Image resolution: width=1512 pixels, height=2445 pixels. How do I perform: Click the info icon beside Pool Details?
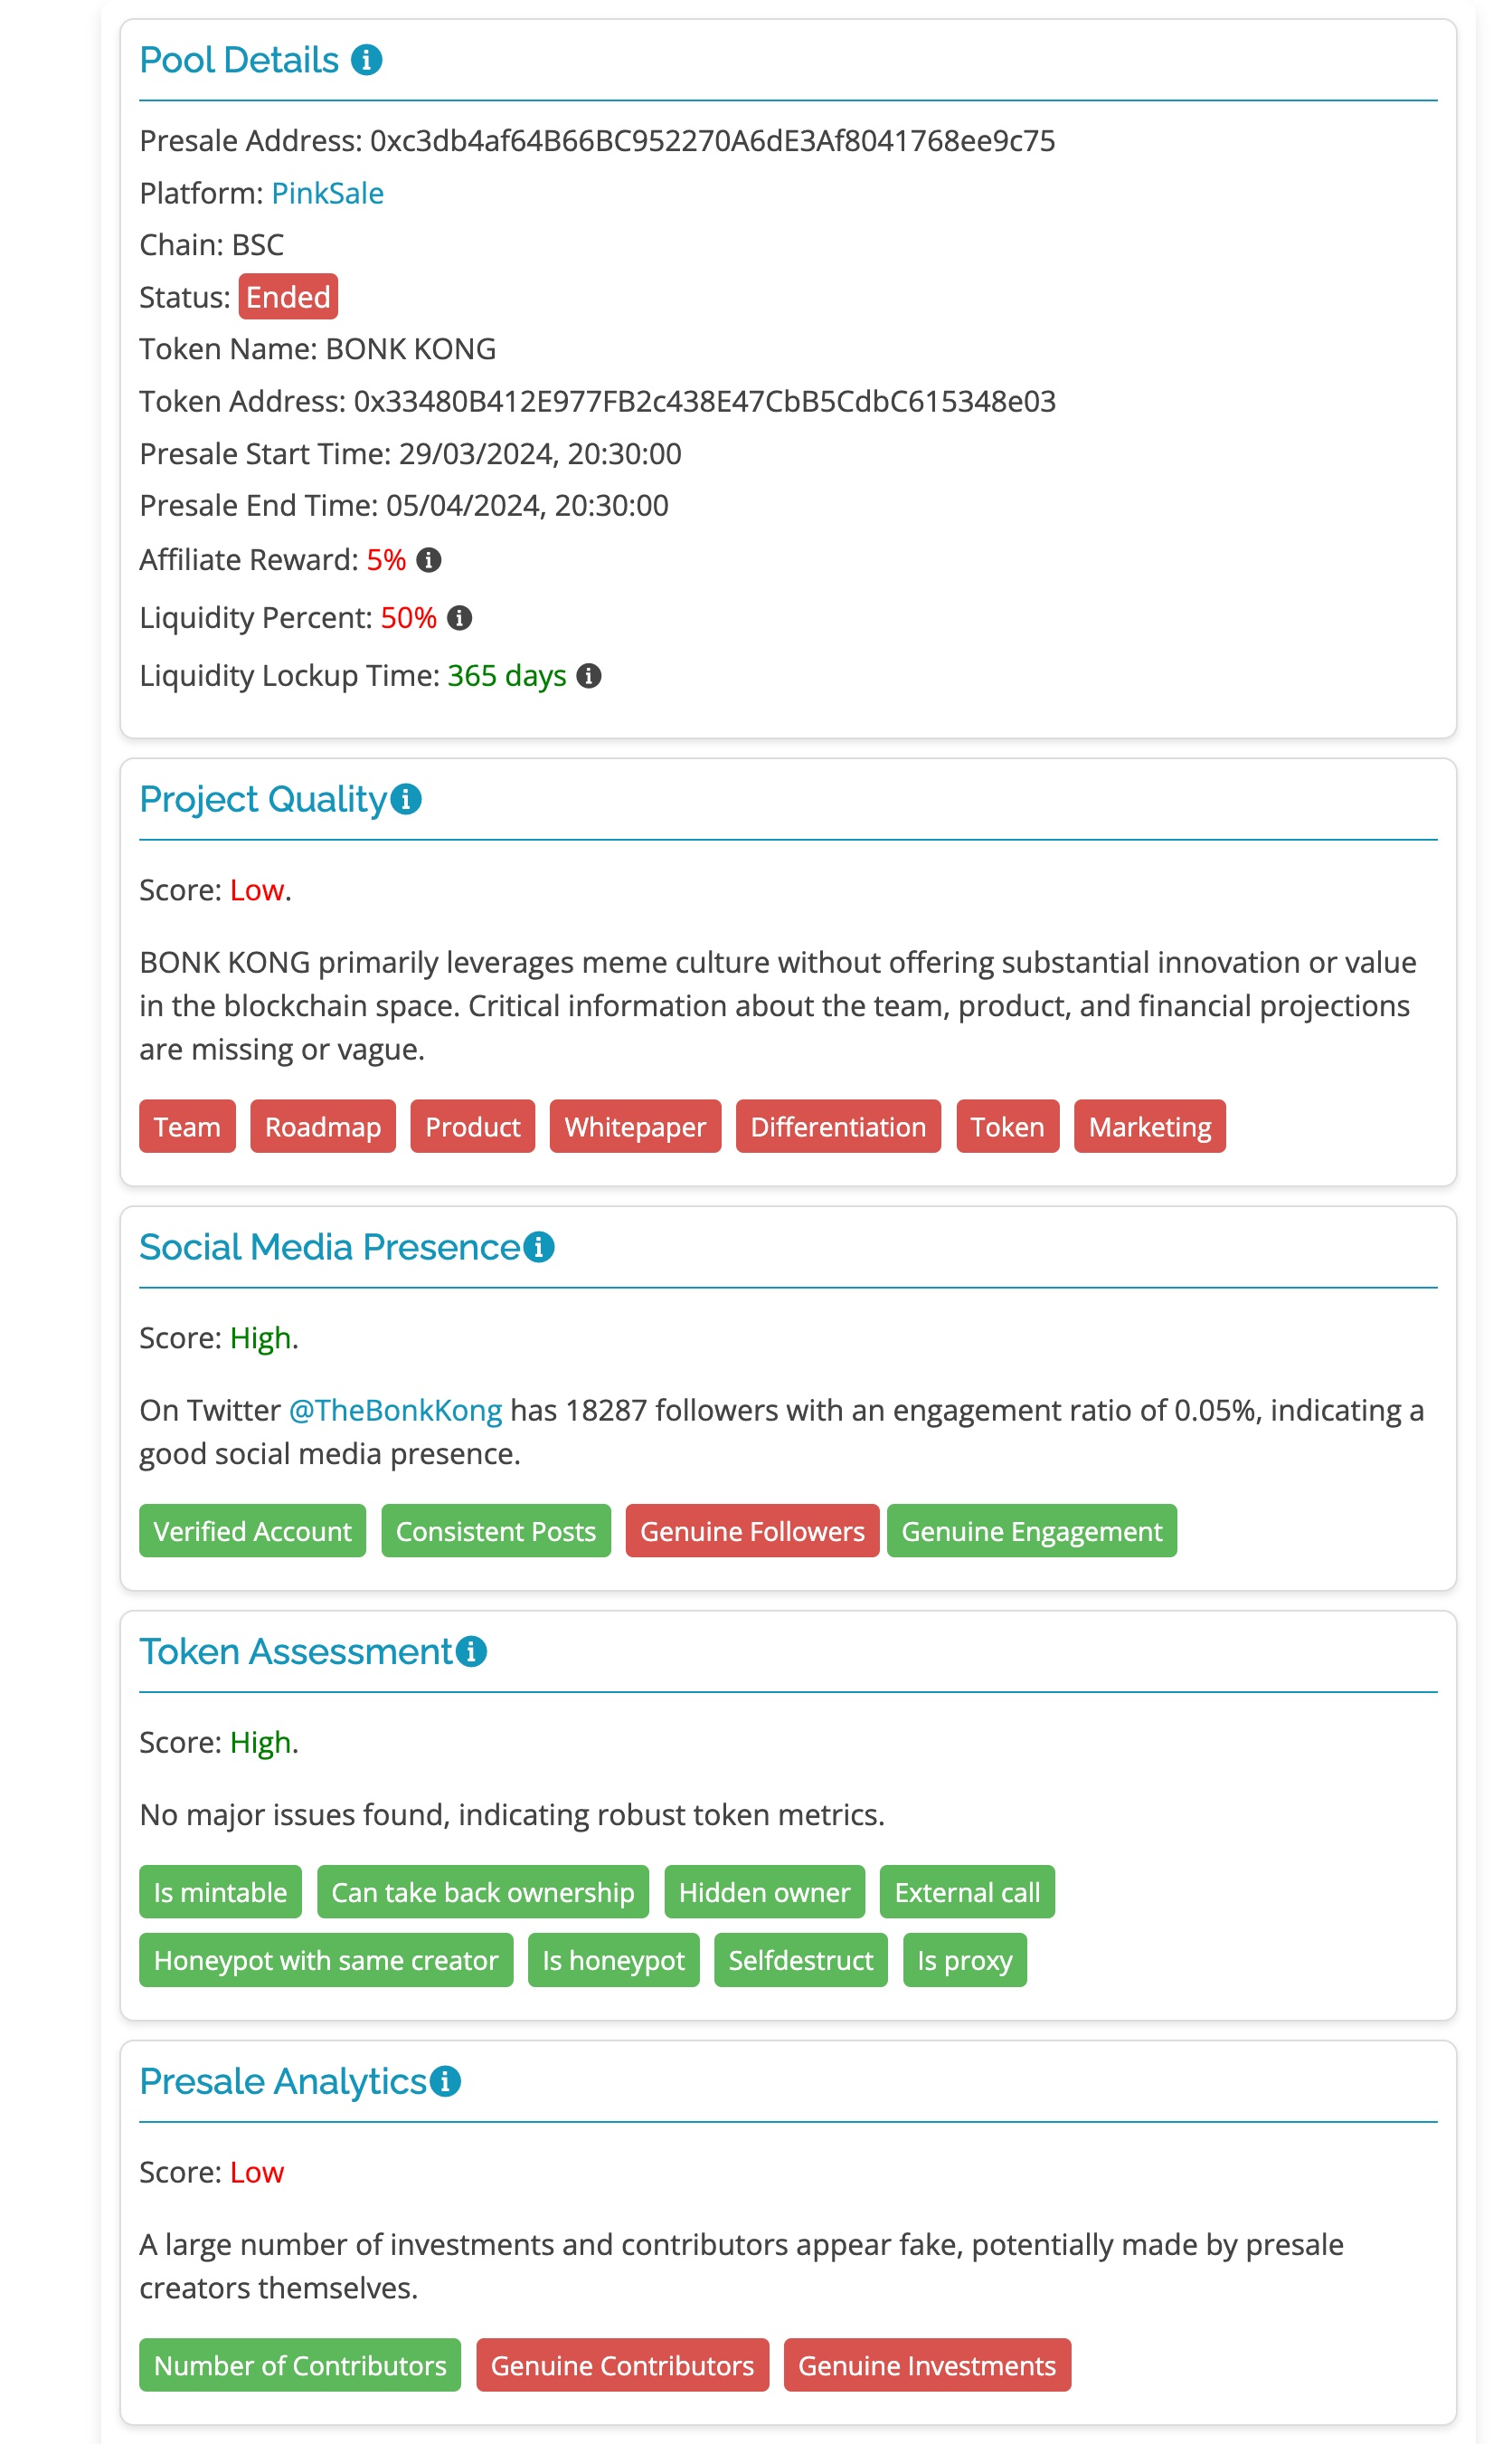(x=366, y=60)
